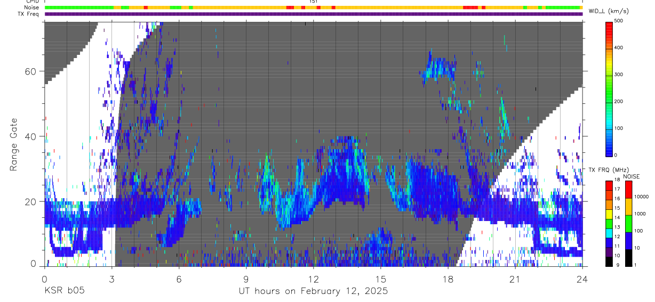Click the '151' CPID value above the noise strip
Screen dimensions: 655x302
(313, 2)
